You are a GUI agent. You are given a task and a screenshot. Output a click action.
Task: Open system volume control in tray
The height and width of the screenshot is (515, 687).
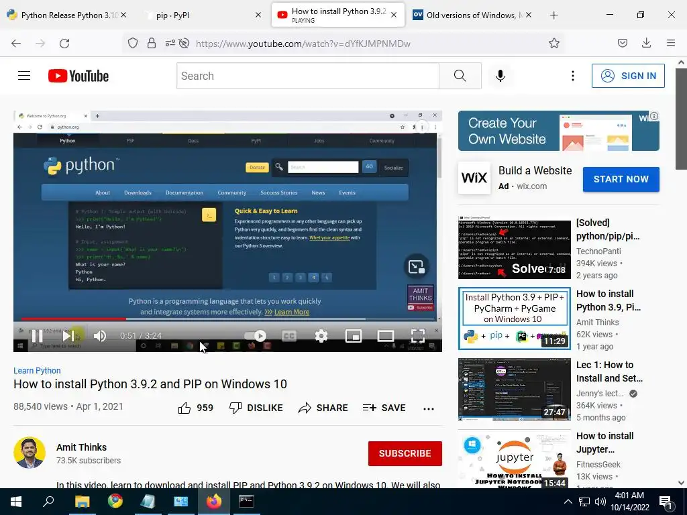600,502
